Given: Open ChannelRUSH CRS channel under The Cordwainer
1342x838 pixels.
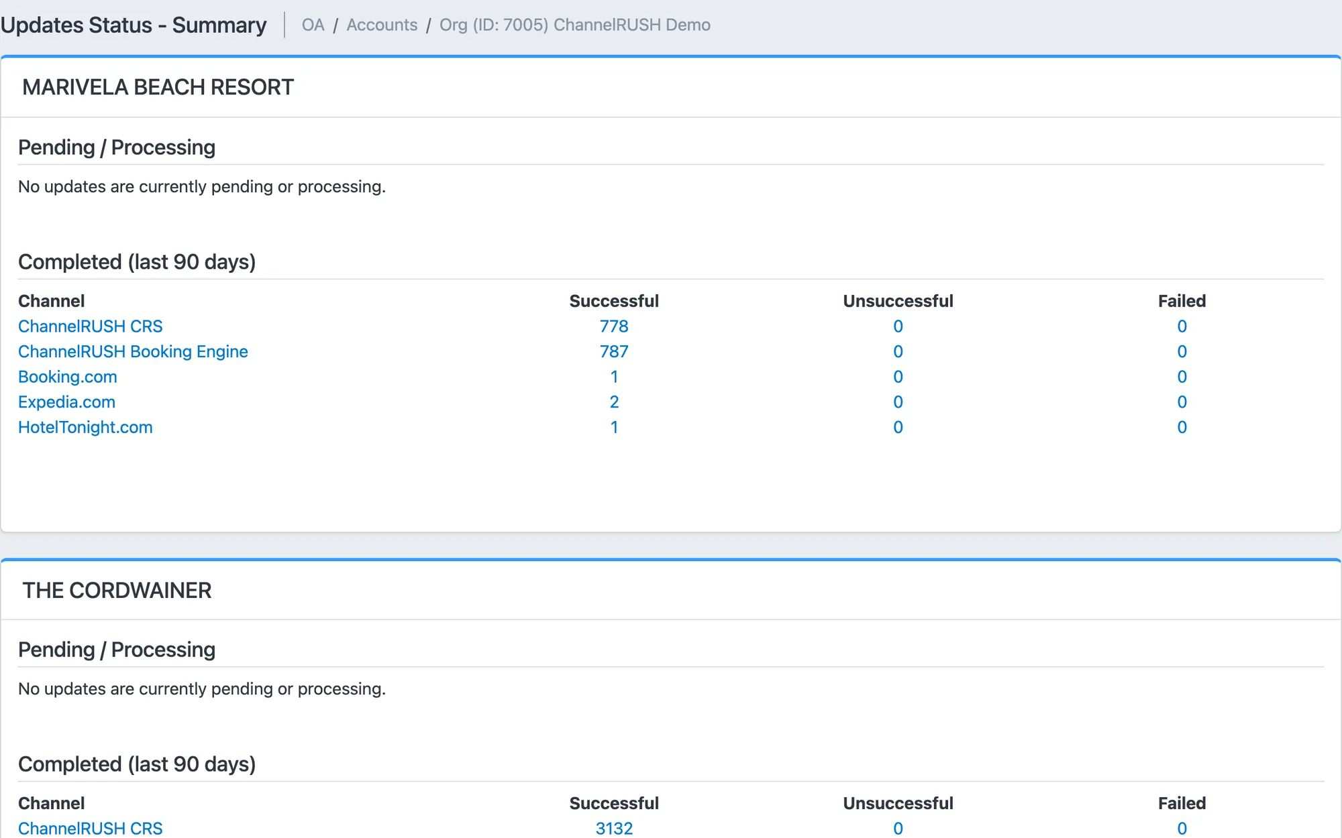Looking at the screenshot, I should tap(91, 829).
